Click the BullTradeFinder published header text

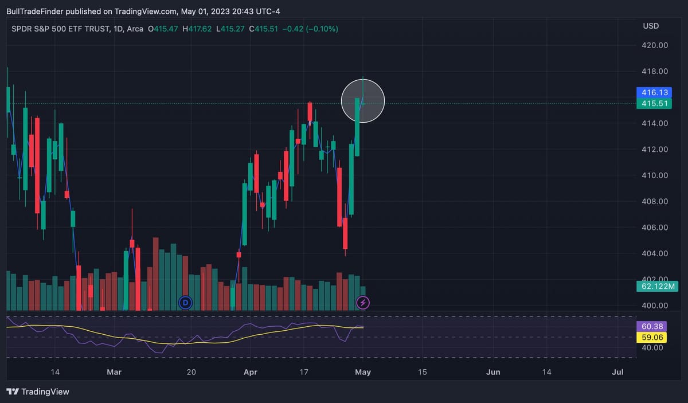click(143, 11)
